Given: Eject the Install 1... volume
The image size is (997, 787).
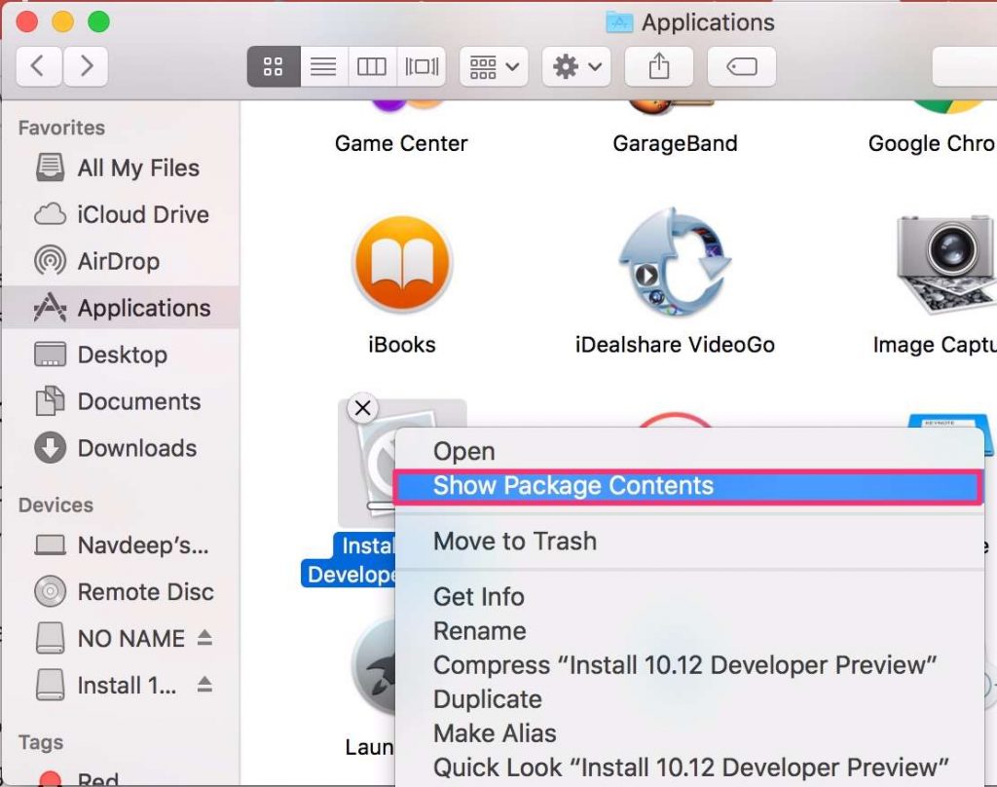Looking at the screenshot, I should coord(204,685).
